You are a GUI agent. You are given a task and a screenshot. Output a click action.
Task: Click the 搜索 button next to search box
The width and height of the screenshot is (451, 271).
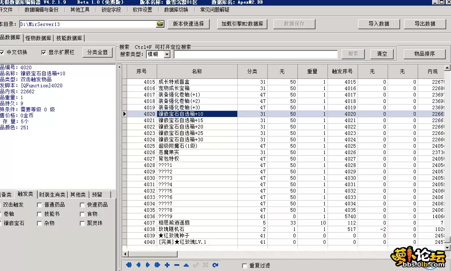[x=353, y=54]
